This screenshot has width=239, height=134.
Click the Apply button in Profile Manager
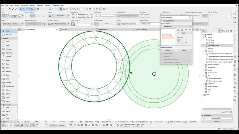[x=184, y=50]
